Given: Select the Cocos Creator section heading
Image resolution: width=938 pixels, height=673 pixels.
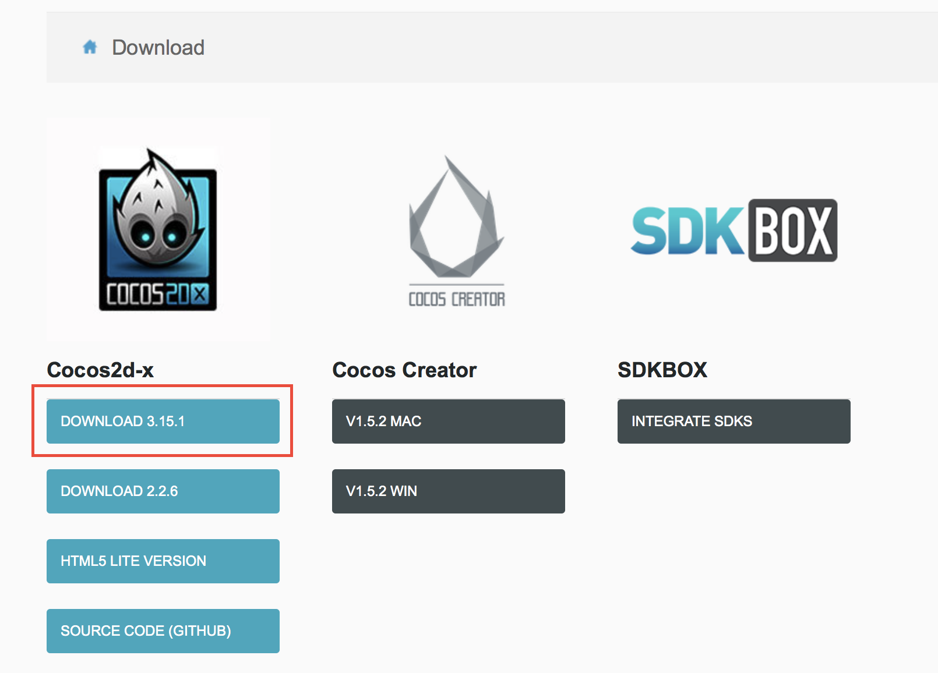Looking at the screenshot, I should coord(404,370).
